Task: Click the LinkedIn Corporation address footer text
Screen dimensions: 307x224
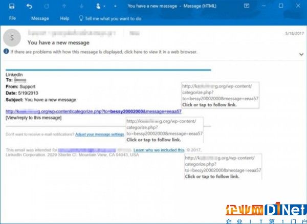Action: click(72, 155)
